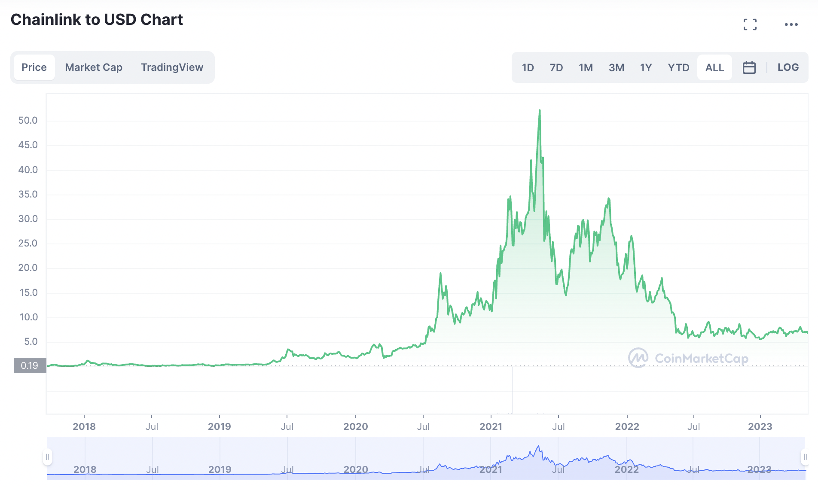Select the 1D time range

pos(528,67)
